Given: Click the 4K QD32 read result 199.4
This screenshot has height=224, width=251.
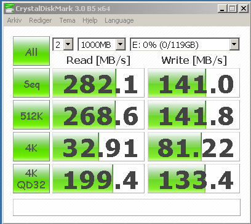Looking at the screenshot, I should 98,179.
